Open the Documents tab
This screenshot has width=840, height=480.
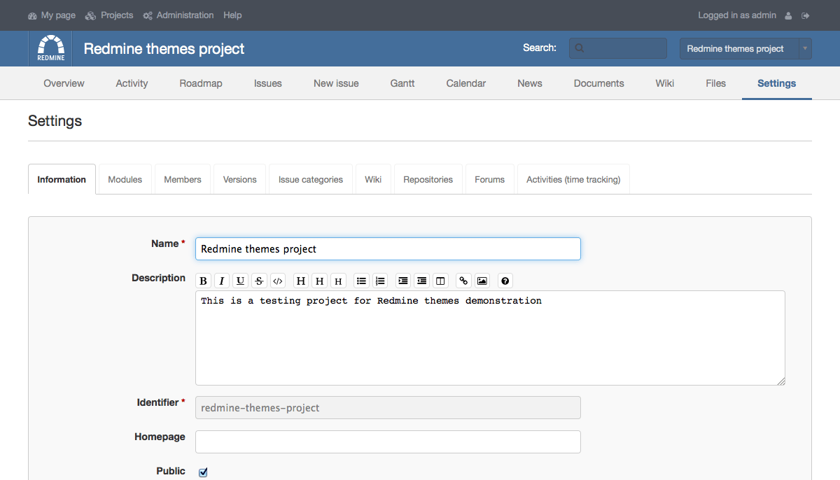(598, 83)
